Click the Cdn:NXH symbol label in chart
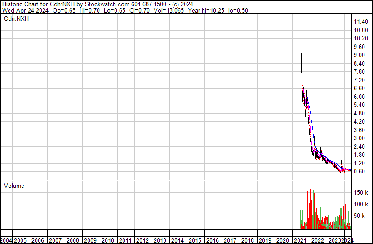 tap(17, 19)
